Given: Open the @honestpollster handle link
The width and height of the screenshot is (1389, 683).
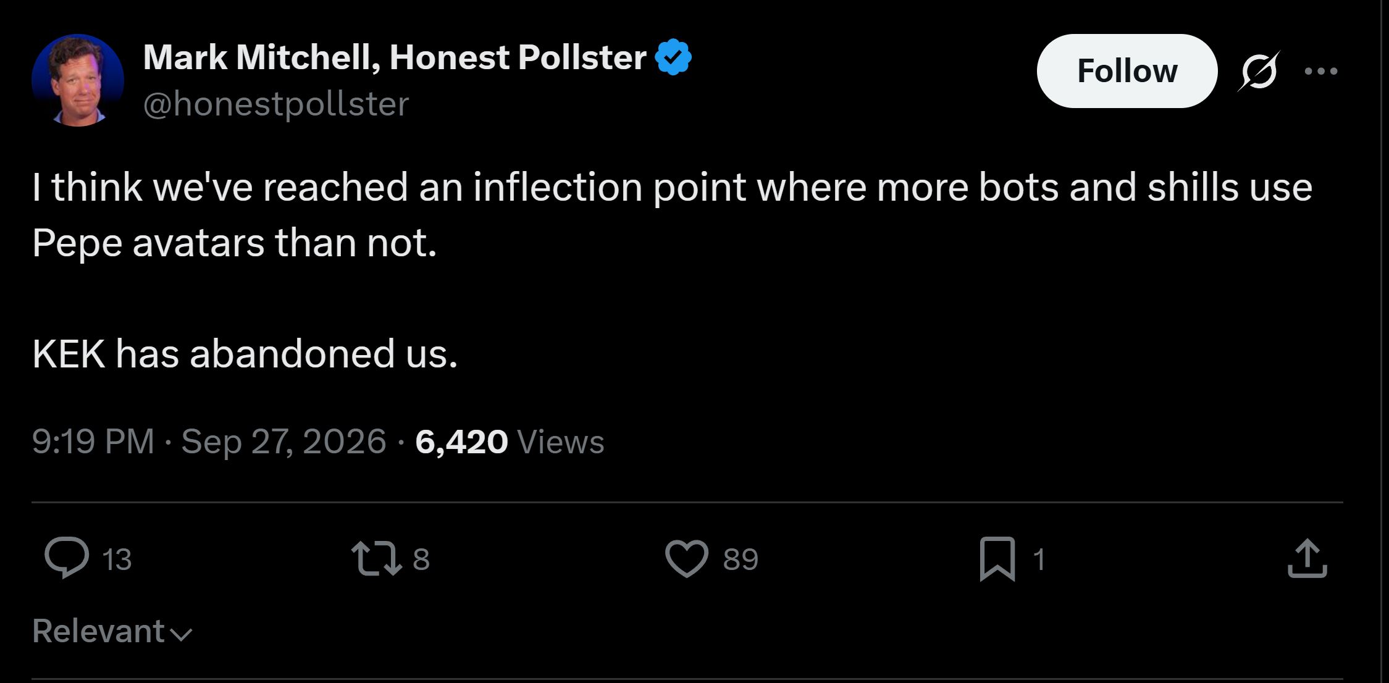Looking at the screenshot, I should tap(276, 104).
